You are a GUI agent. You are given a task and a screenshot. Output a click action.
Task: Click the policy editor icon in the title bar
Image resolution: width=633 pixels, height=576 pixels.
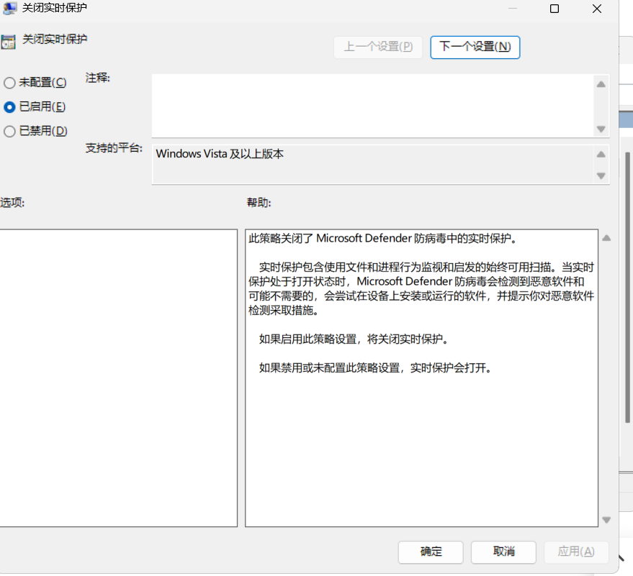[10, 9]
